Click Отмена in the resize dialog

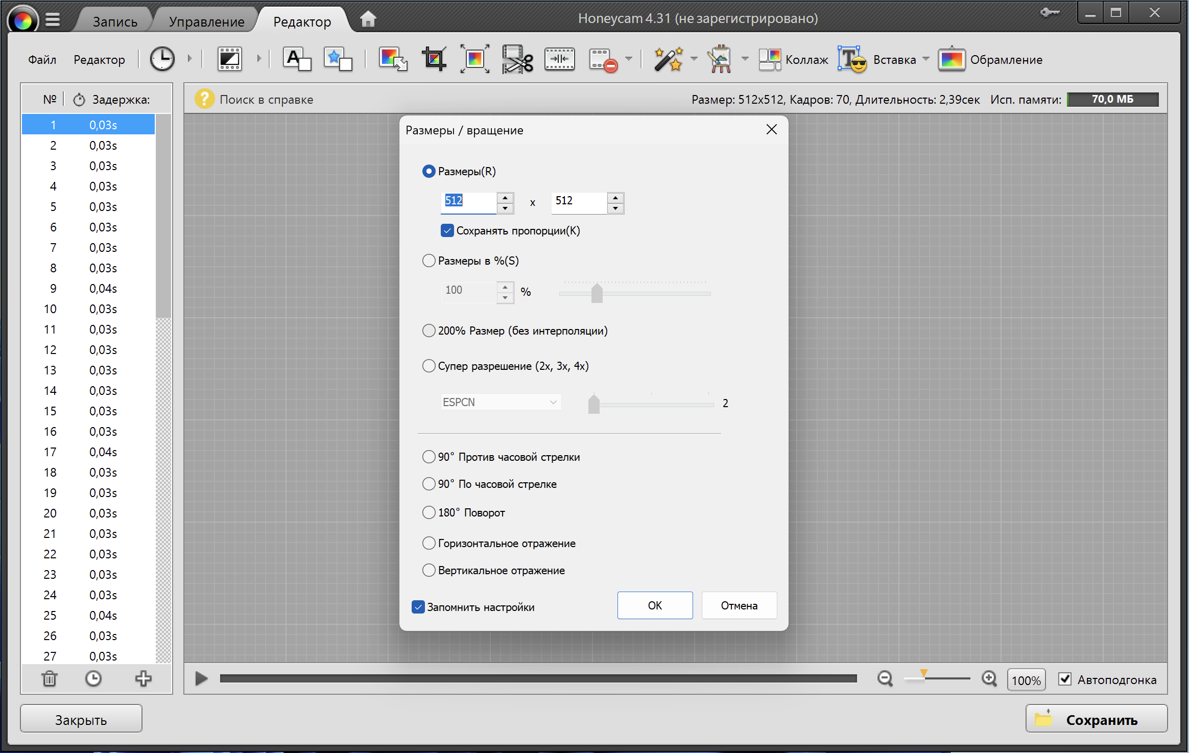click(x=739, y=605)
